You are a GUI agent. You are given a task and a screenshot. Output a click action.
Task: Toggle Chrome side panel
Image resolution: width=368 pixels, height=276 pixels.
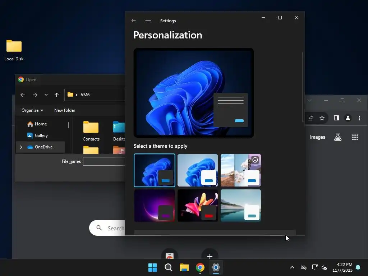click(x=336, y=118)
